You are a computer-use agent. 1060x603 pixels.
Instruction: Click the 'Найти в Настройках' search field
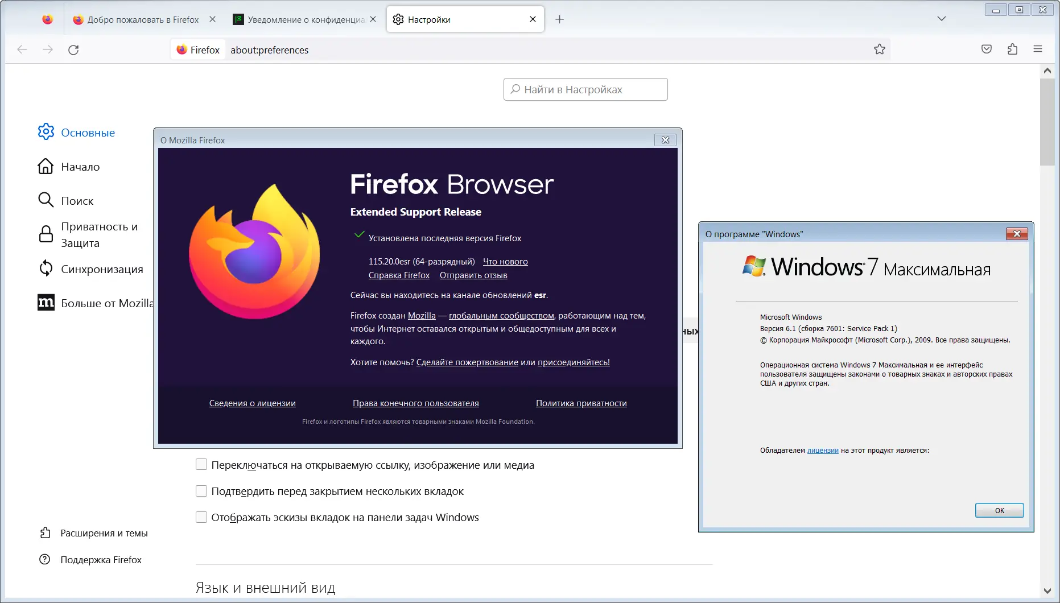click(x=585, y=89)
